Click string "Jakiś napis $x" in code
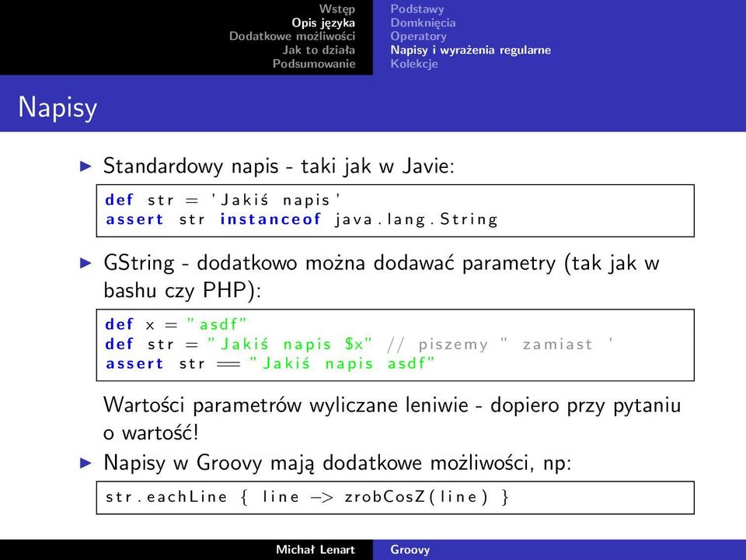The image size is (746, 560). pyautogui.click(x=289, y=345)
